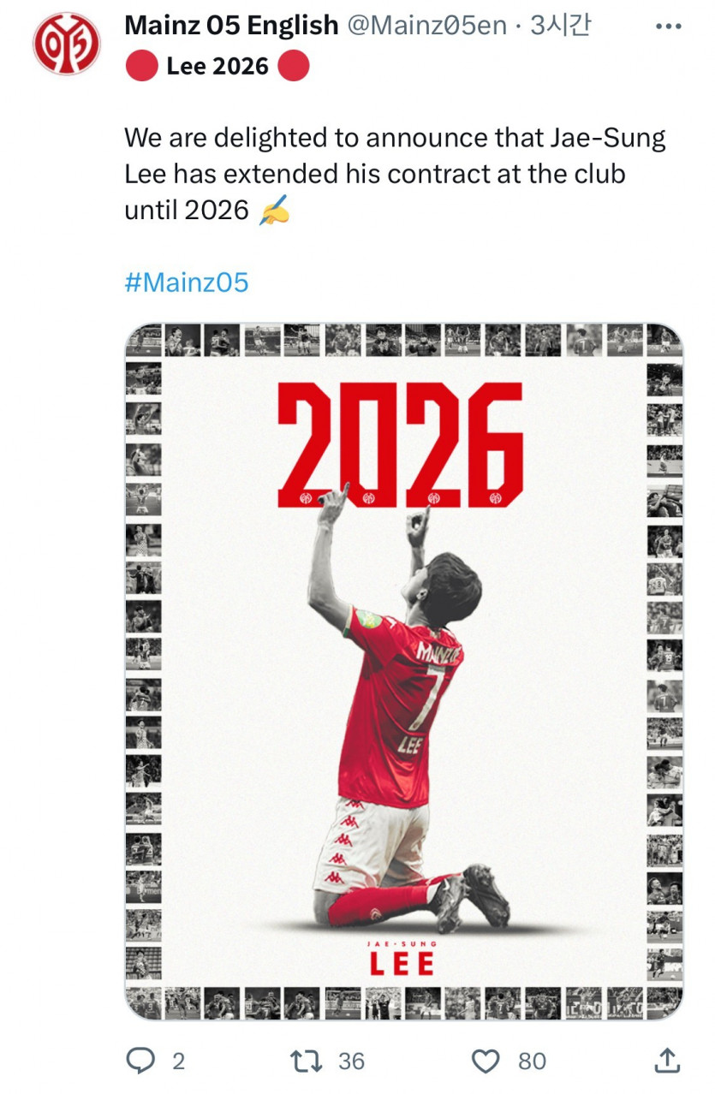Open the #Mainz05 hashtag link
Screen dimensions: 715x1094
pos(187,282)
